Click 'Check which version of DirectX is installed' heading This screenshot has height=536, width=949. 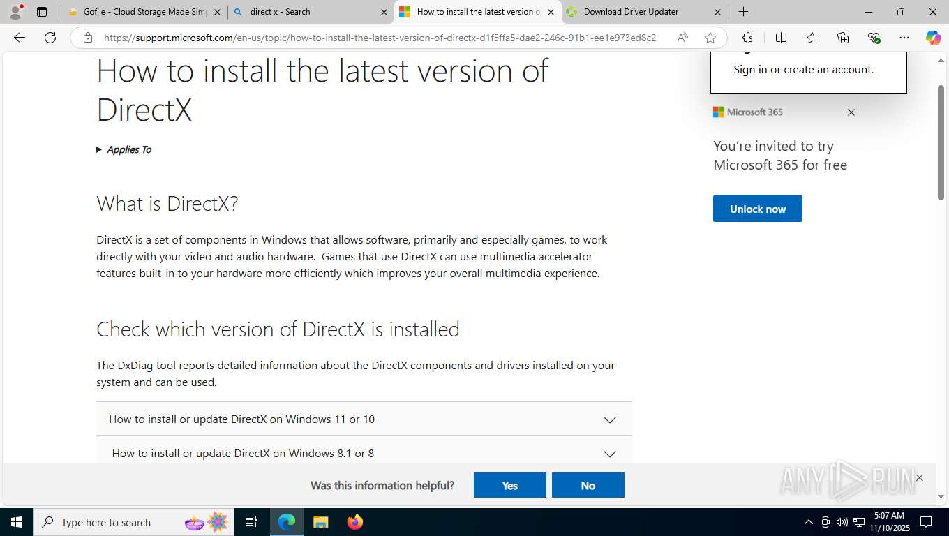click(x=278, y=329)
